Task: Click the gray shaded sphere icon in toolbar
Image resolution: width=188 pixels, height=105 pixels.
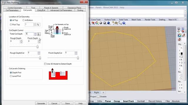Action: point(101,23)
